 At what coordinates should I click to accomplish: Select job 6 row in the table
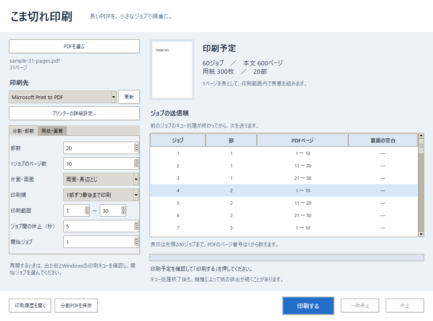(284, 215)
